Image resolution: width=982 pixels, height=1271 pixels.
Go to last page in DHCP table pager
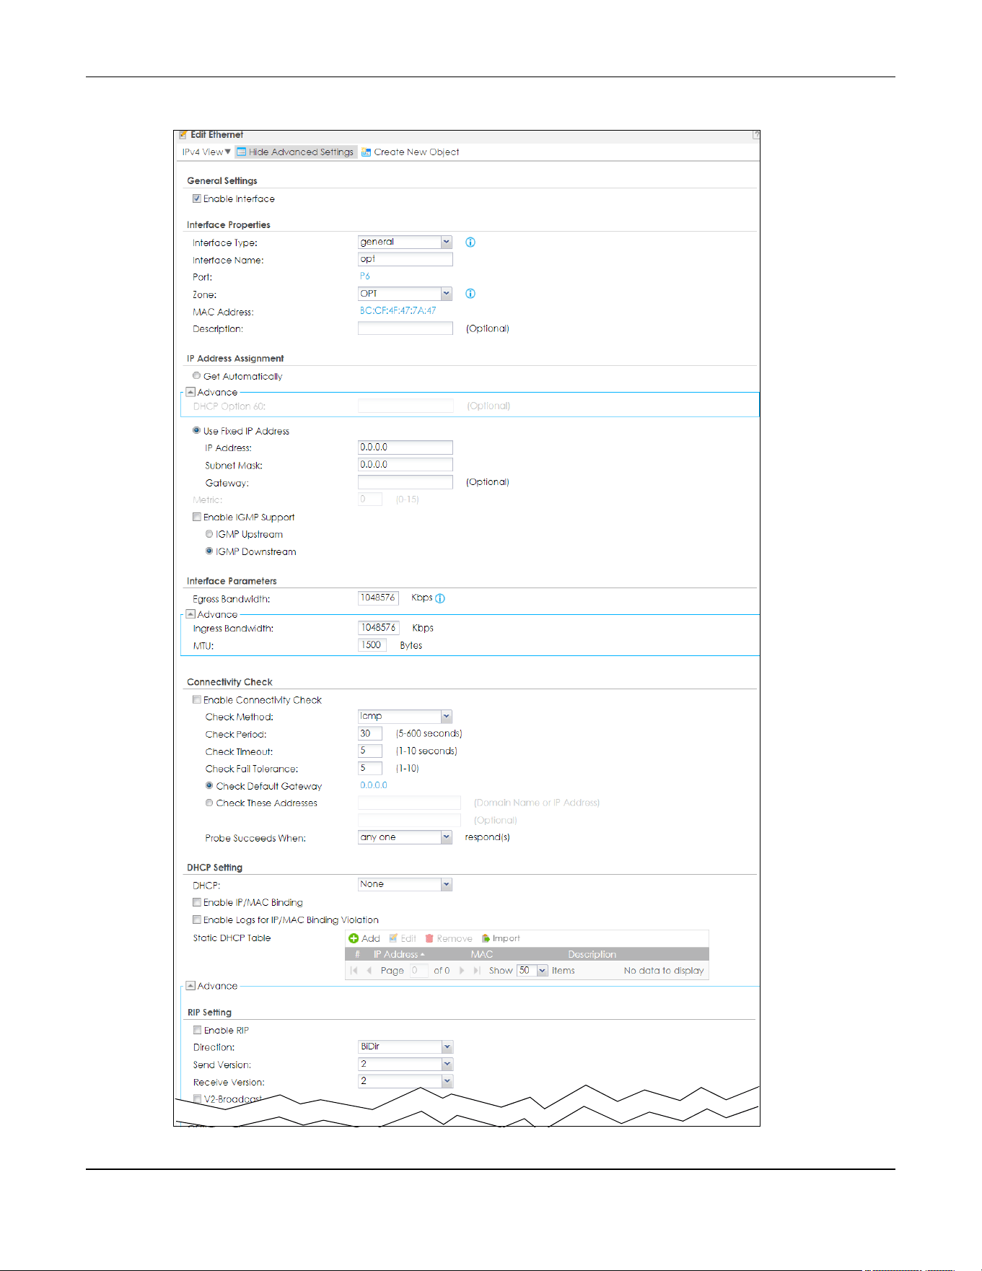coord(477,971)
